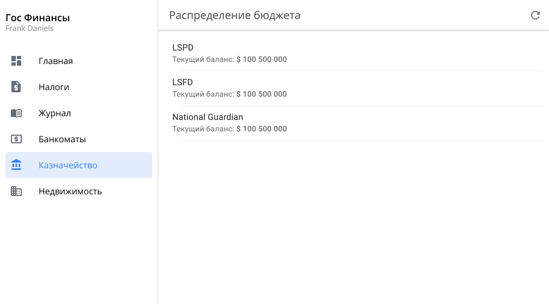Open the Главная menu item
This screenshot has width=549, height=304.
click(x=55, y=61)
